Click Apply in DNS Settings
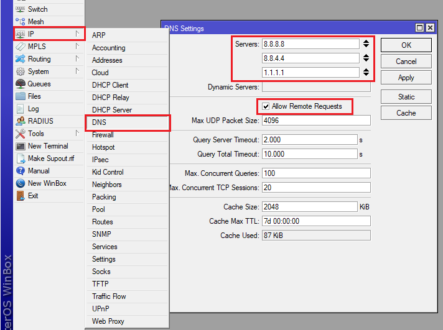 click(x=406, y=78)
